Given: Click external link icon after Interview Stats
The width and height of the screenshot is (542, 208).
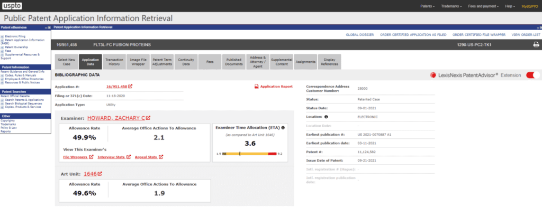Looking at the screenshot, I should 129,157.
